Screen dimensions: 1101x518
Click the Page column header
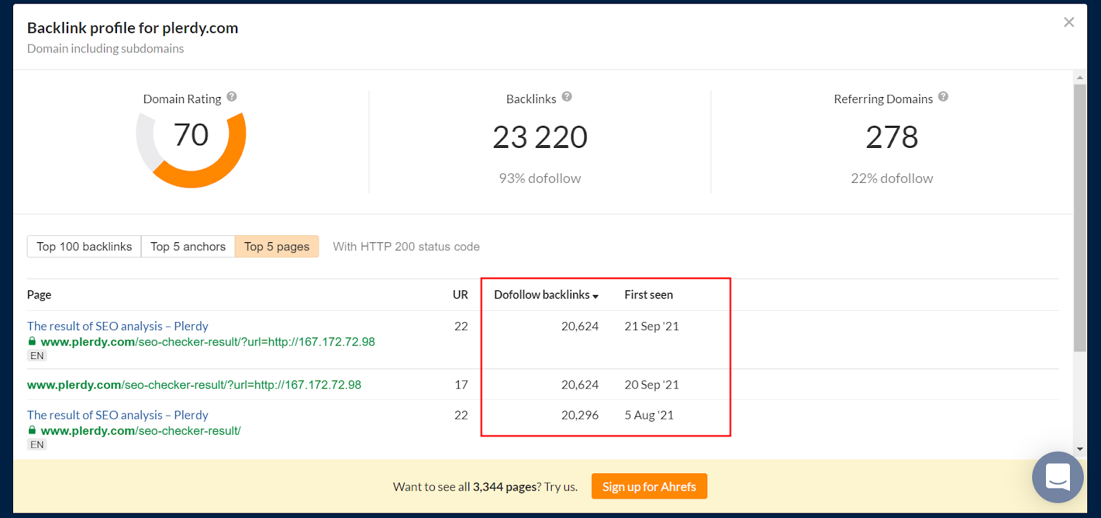point(39,294)
